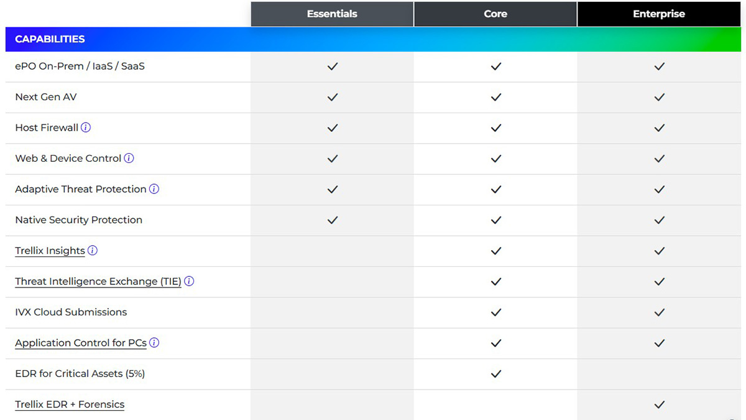Viewport: 746px width, 420px height.
Task: Click Core checkmark for EDR for Critical Assets
Action: coord(495,374)
